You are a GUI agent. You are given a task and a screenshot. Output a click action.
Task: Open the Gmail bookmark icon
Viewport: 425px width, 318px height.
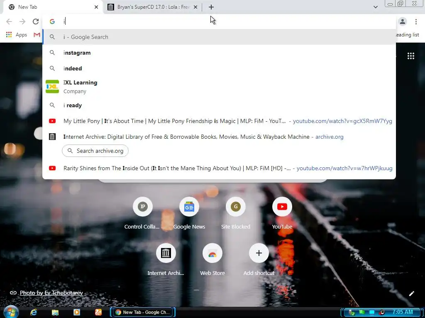click(x=37, y=35)
